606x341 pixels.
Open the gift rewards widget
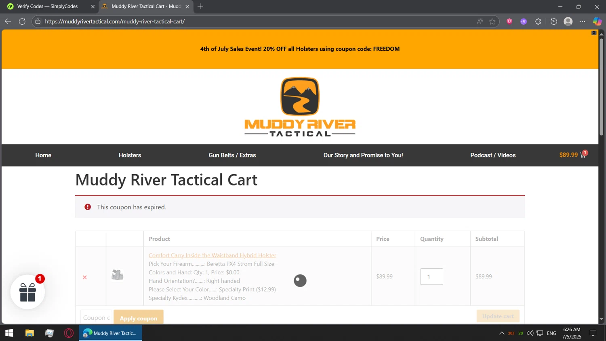[x=27, y=292]
